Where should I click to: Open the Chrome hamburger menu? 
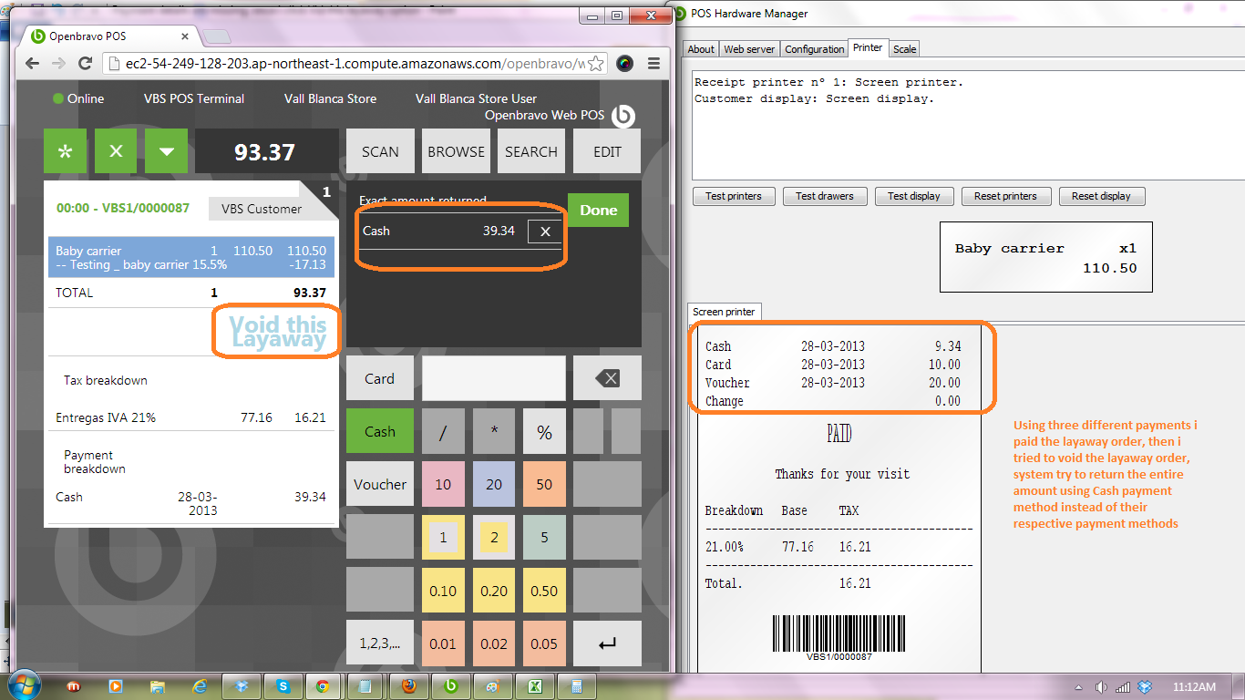coord(653,64)
